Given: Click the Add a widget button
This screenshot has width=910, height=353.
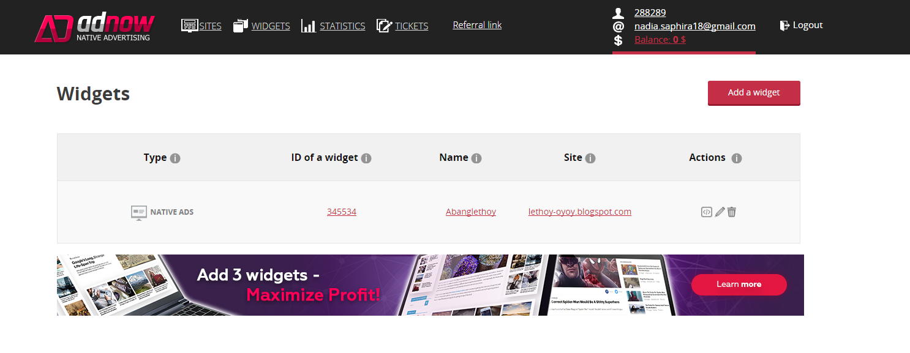Looking at the screenshot, I should click(x=754, y=93).
